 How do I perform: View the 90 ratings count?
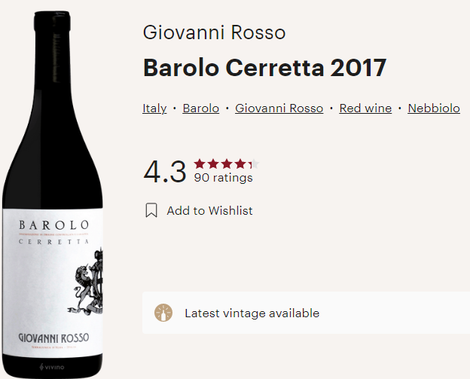coord(223,178)
